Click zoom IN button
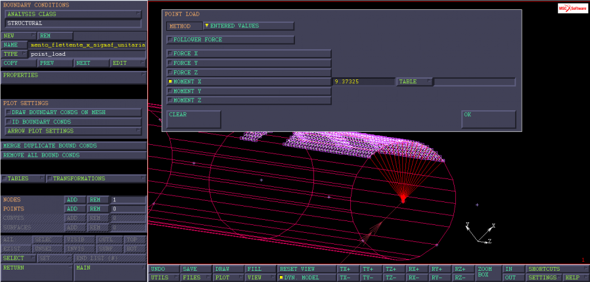 [513, 270]
